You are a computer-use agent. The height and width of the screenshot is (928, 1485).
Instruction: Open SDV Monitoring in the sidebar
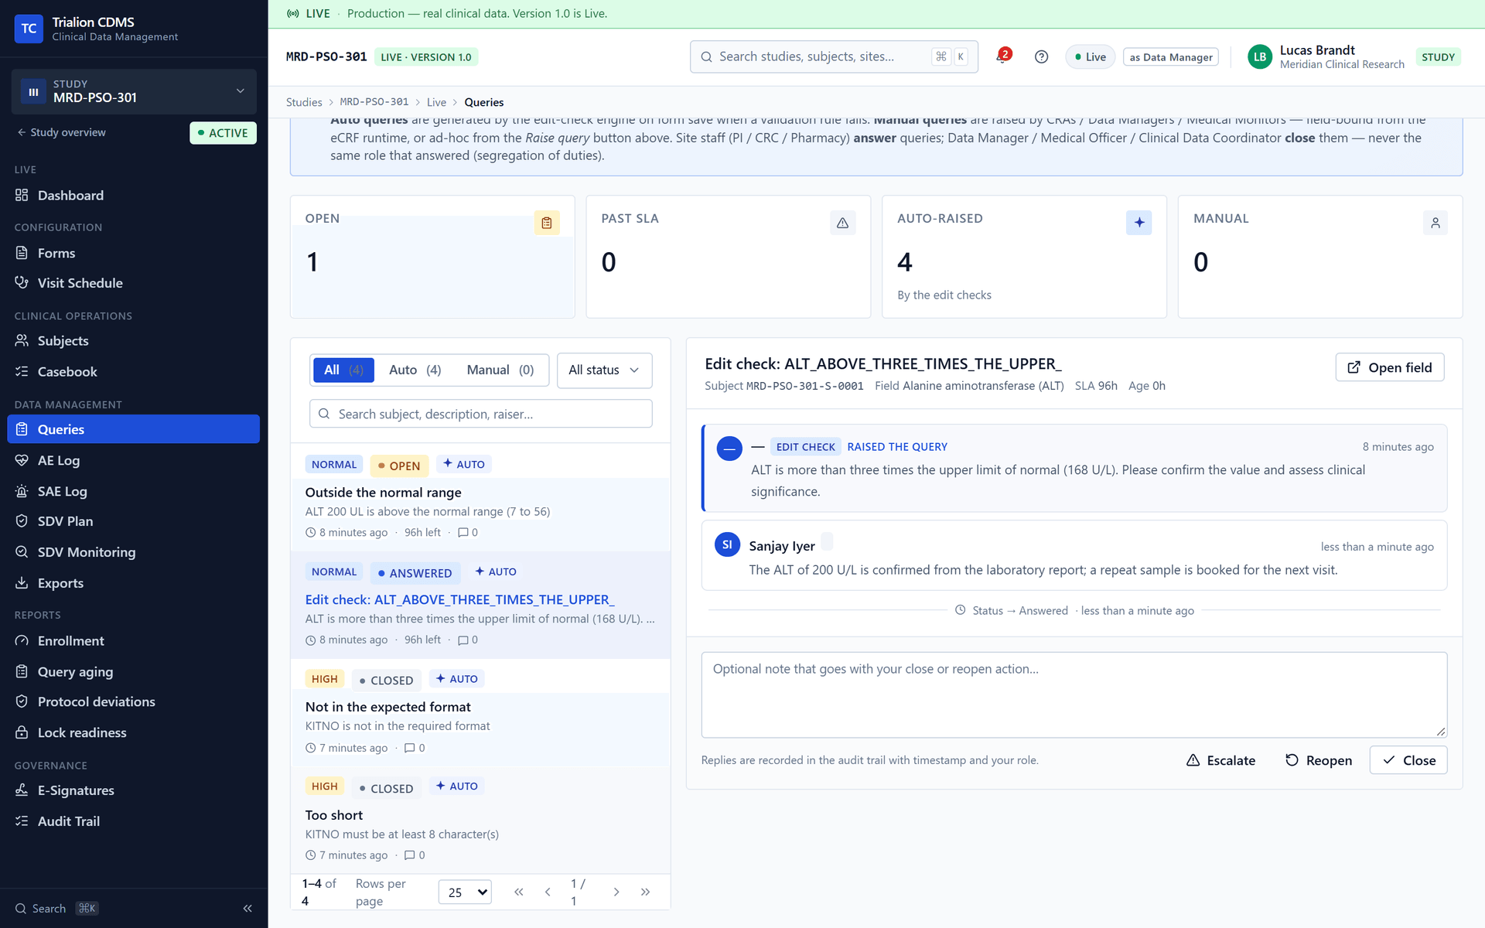133,552
